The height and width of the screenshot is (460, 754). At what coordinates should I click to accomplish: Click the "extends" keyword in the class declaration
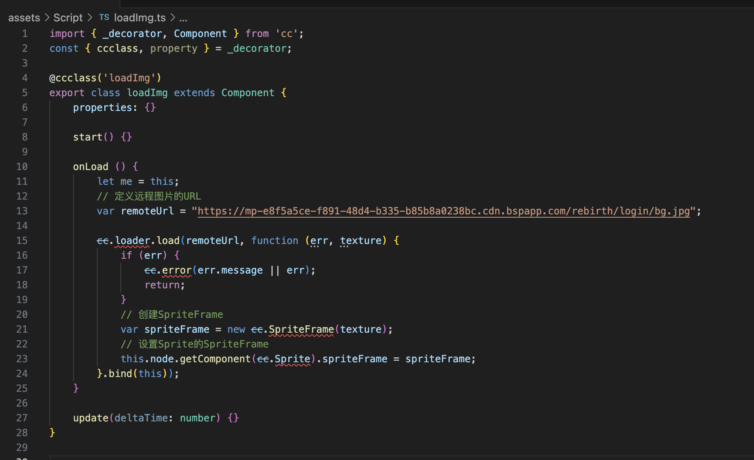194,93
